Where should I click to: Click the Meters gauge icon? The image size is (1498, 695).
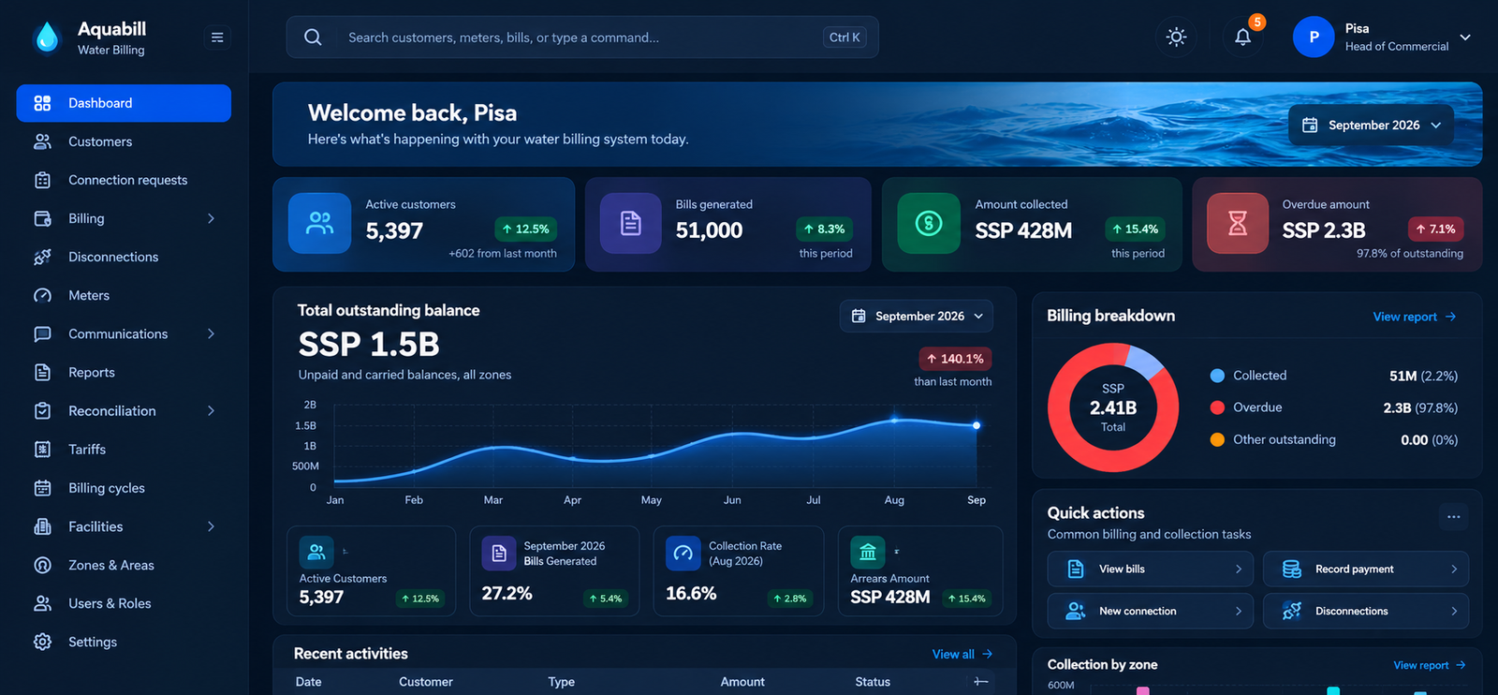pyautogui.click(x=42, y=295)
